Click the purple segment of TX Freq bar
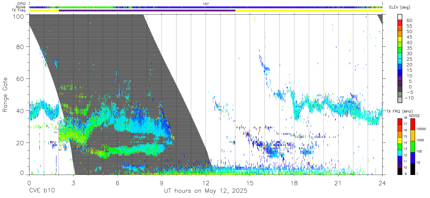Image resolution: width=430 pixels, height=198 pixels. point(147,10)
